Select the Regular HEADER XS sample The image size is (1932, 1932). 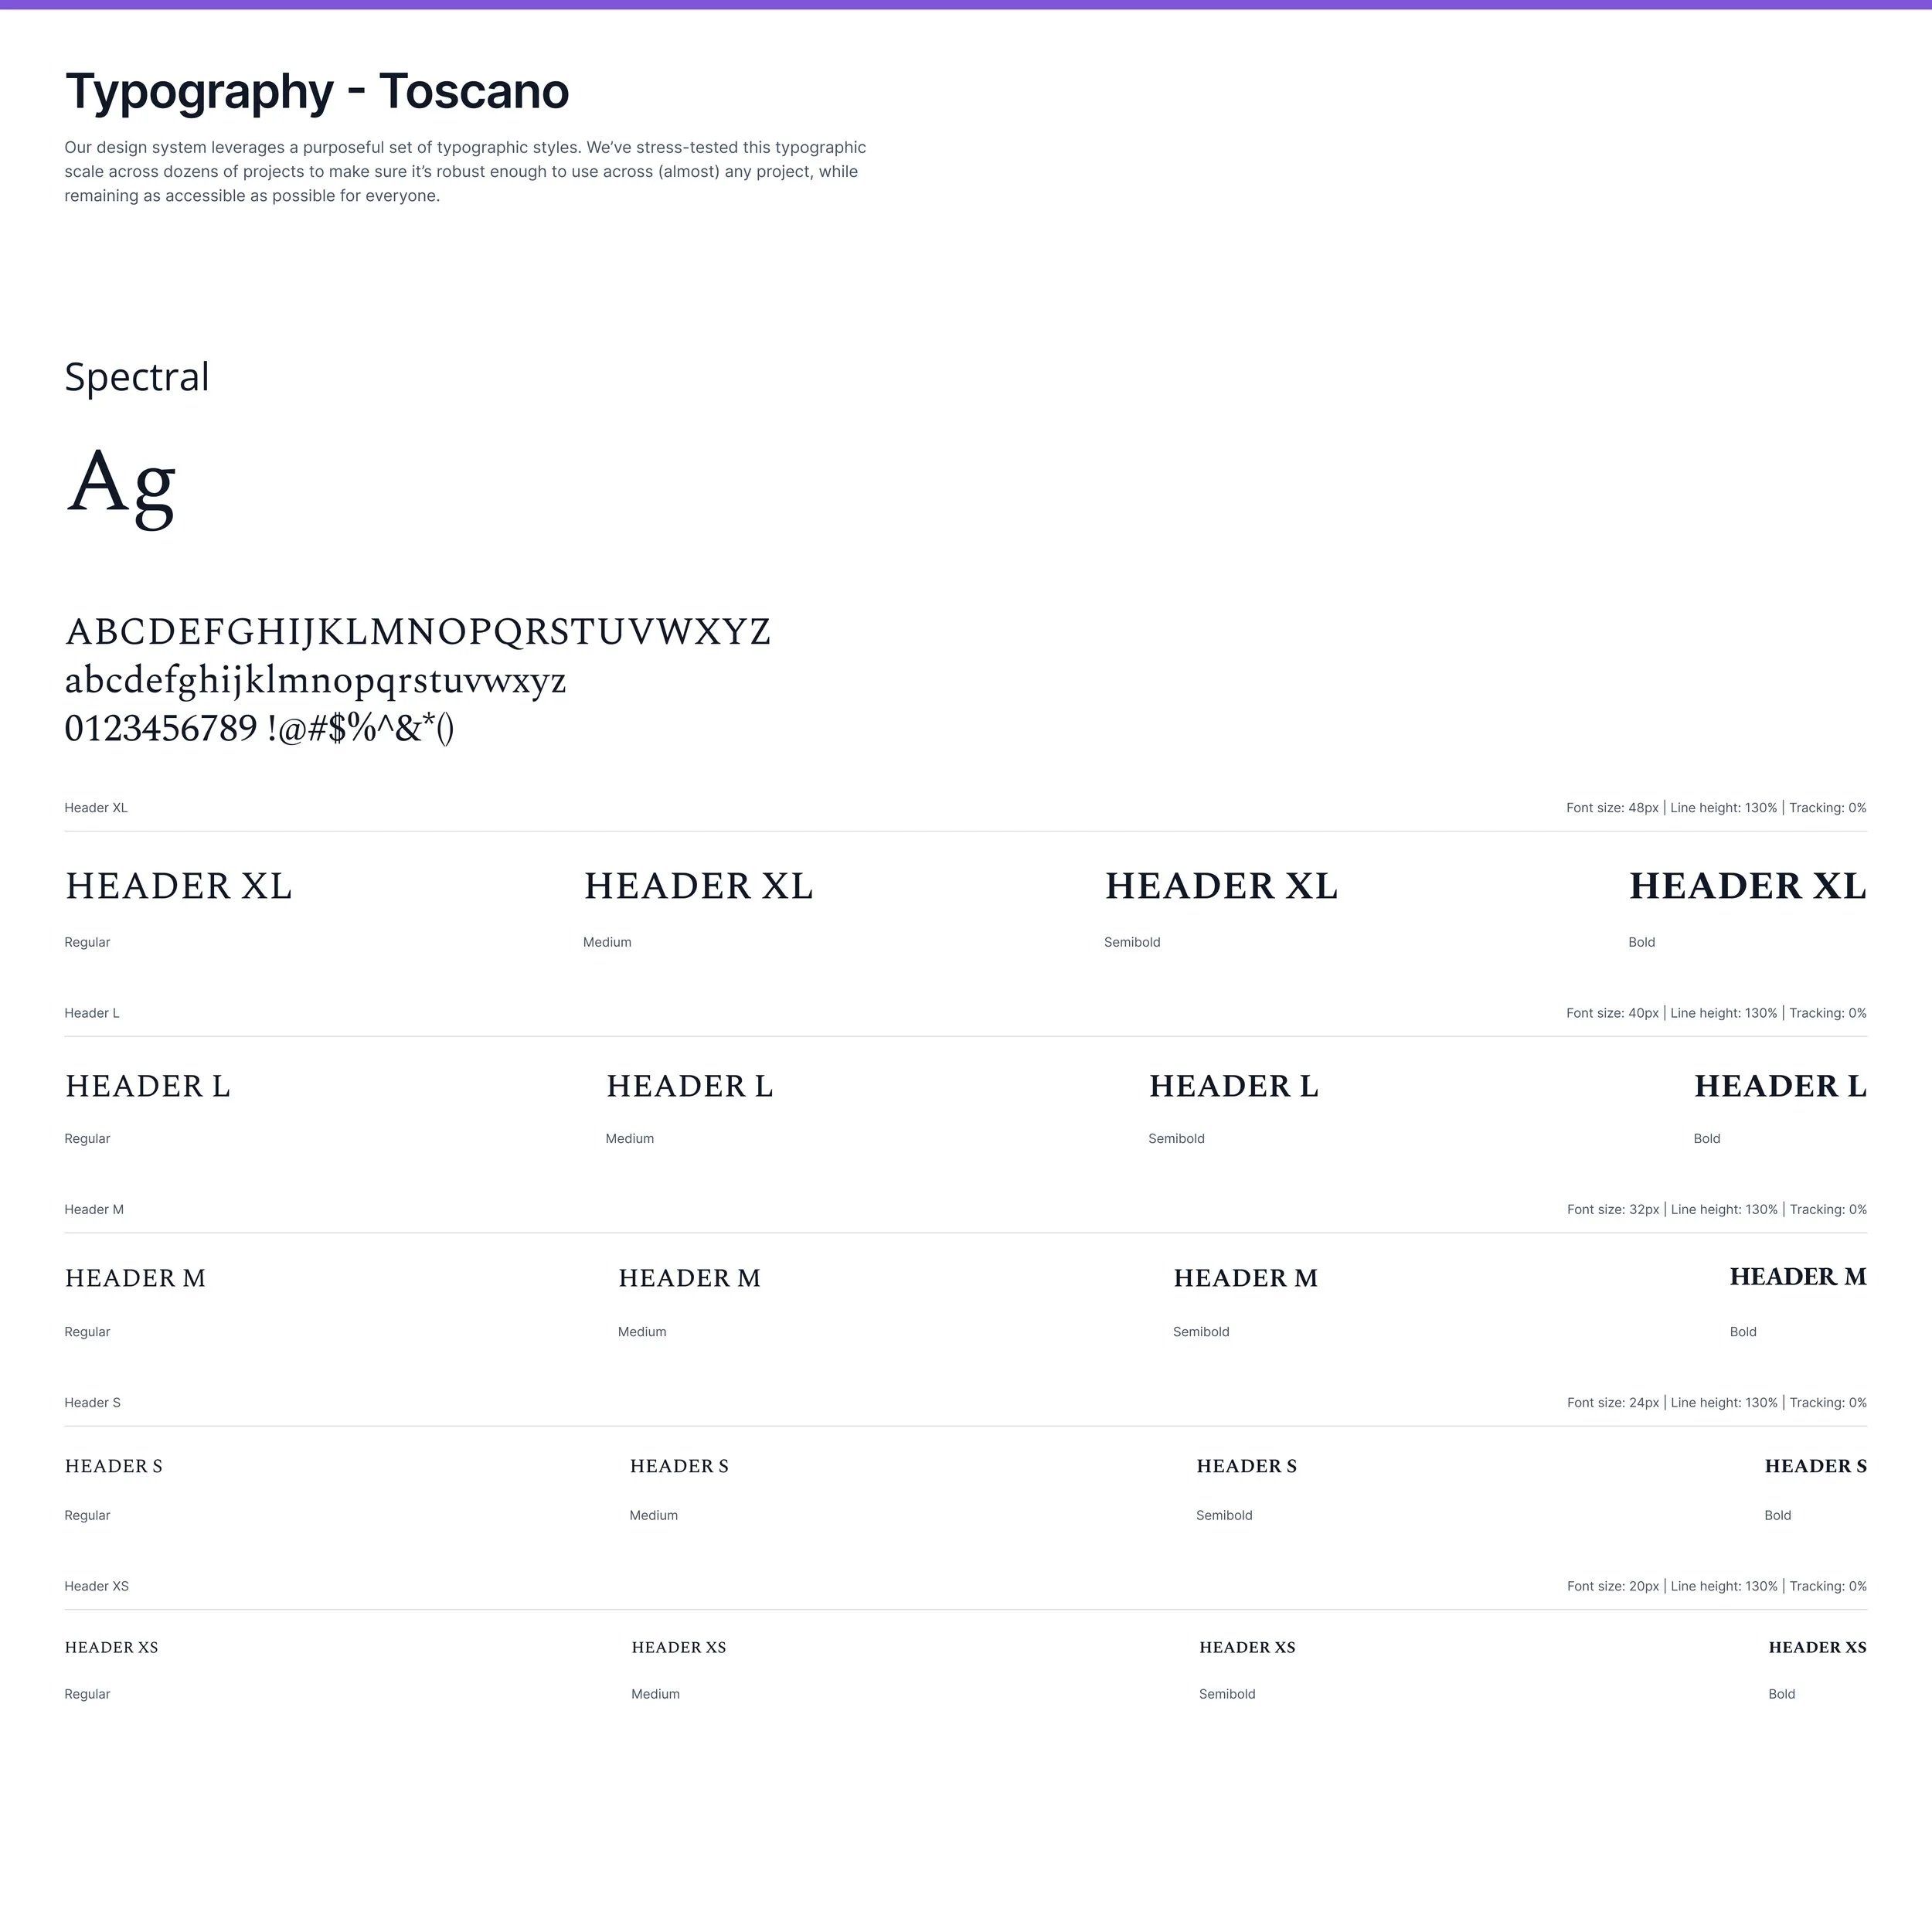[x=111, y=1647]
